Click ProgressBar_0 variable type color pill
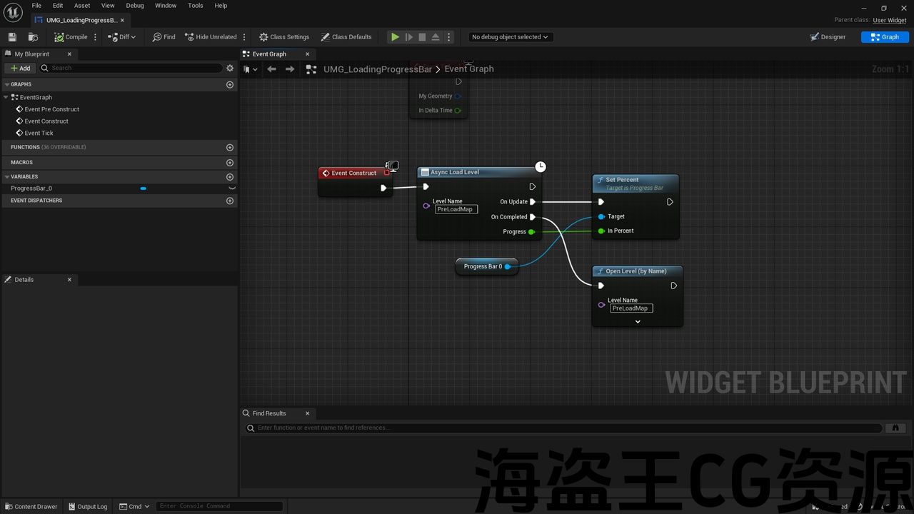The width and height of the screenshot is (914, 514). [144, 188]
